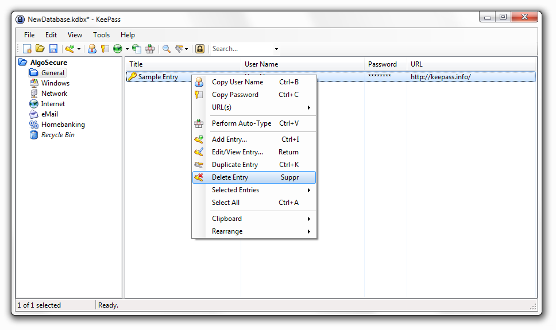This screenshot has height=330, width=556.
Task: Select the AlgoSecure root group
Action: [x=49, y=63]
